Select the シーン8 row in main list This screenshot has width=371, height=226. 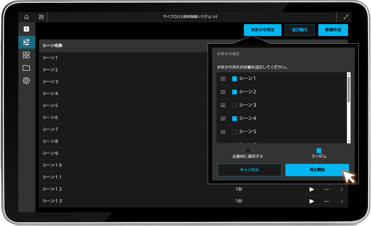click(124, 141)
